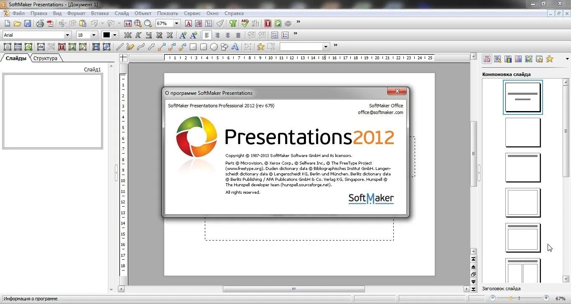Open the 67% zoom level dropdown
The image size is (571, 304).
tap(176, 23)
